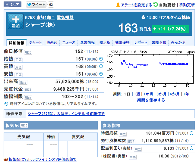196x162 pixels.
Task: Open the tweet count bubble showing 62
Action: [51, 5]
